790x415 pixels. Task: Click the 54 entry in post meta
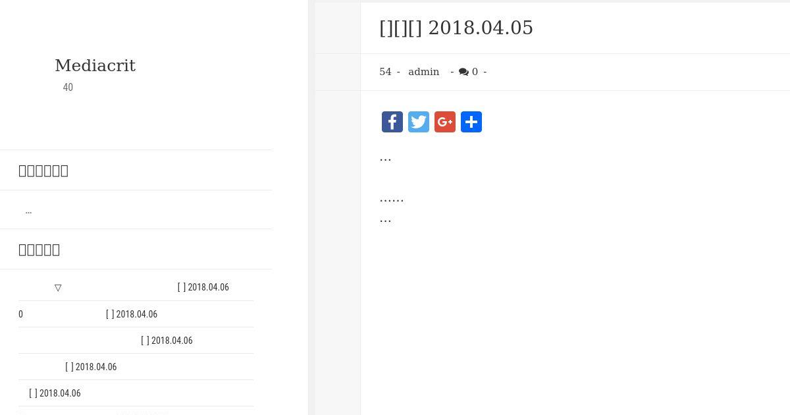[385, 72]
